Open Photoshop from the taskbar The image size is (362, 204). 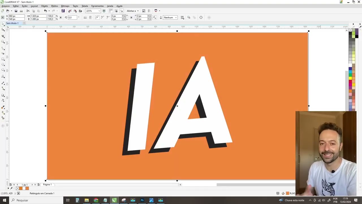142,200
